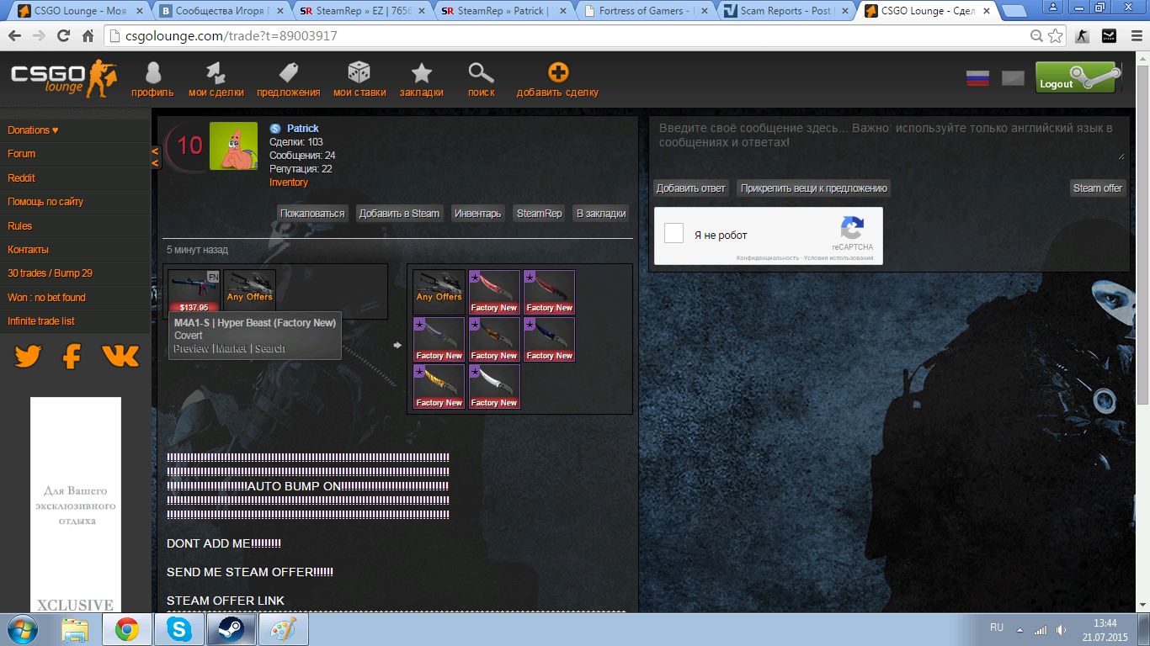The image size is (1150, 646).
Task: Click add trade plus icon
Action: 557,74
